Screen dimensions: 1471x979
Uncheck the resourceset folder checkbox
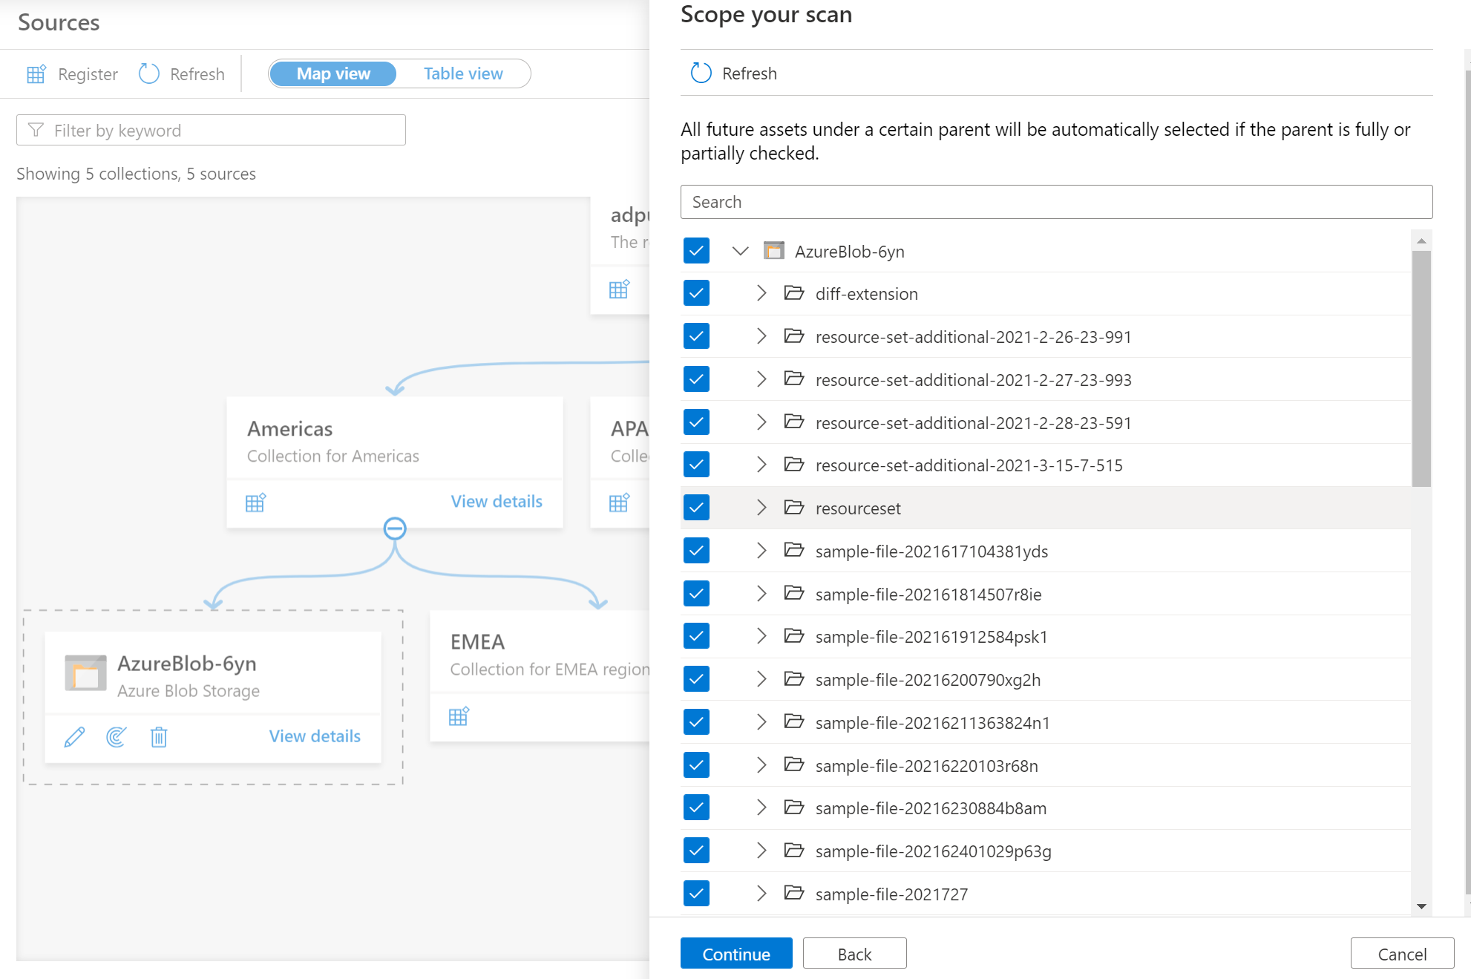click(695, 508)
